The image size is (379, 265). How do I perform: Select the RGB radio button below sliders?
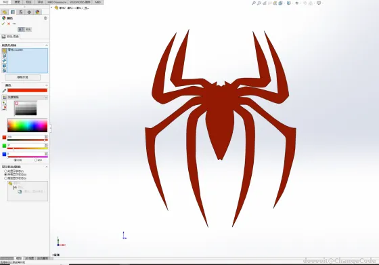[15, 160]
